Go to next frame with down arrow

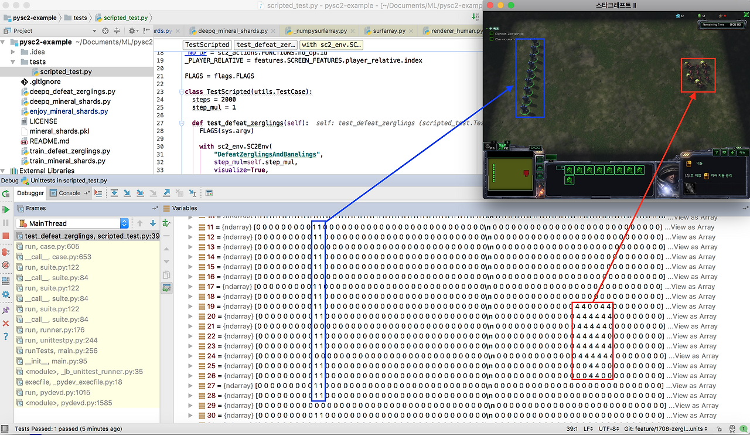[153, 223]
